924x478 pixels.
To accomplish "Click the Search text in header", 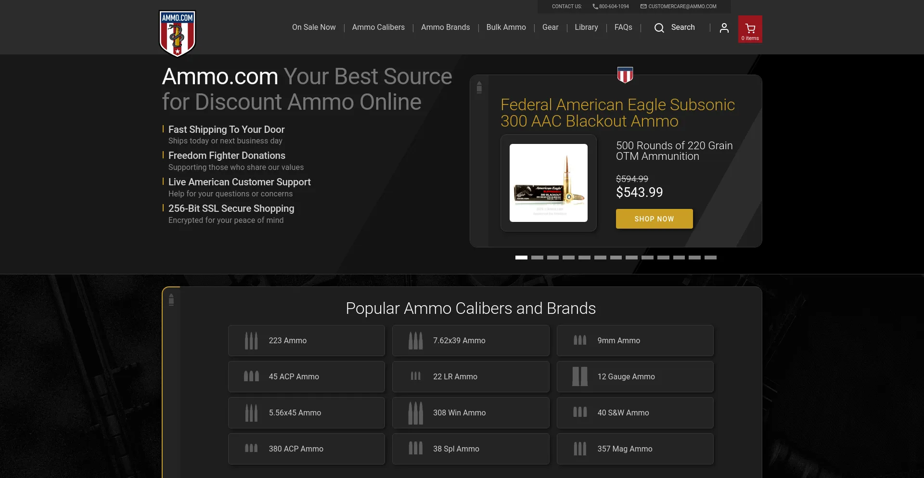I will [x=683, y=27].
